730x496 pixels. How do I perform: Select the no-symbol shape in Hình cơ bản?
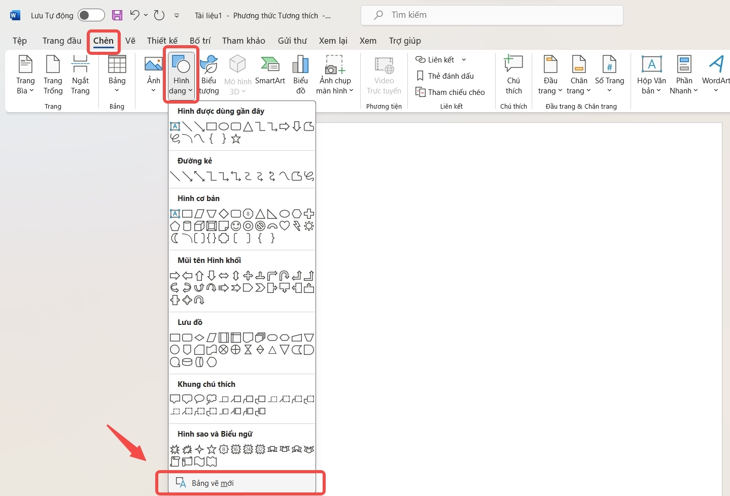pos(260,226)
